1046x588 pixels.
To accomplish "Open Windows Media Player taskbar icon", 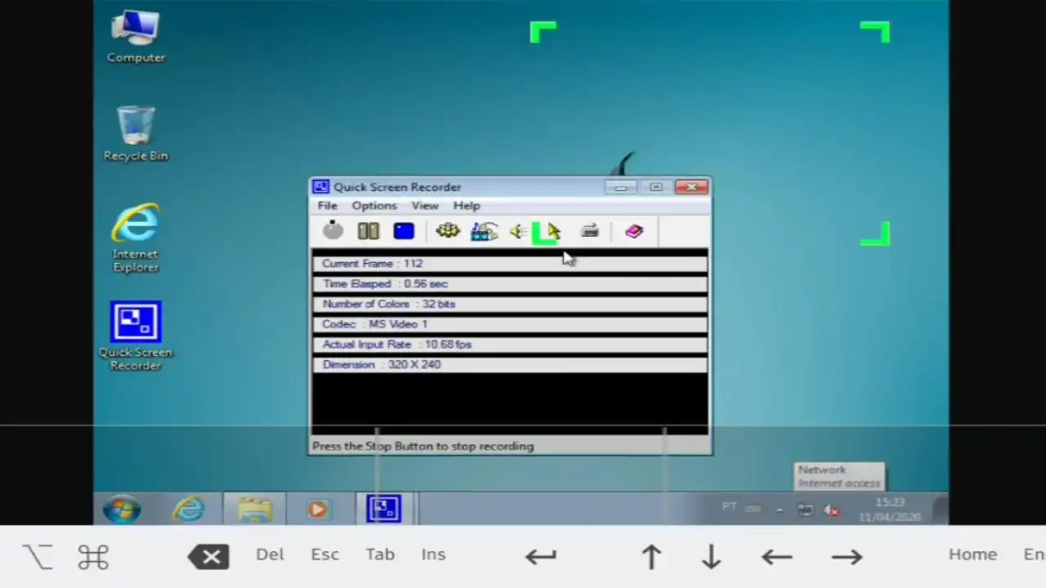I will coord(318,510).
